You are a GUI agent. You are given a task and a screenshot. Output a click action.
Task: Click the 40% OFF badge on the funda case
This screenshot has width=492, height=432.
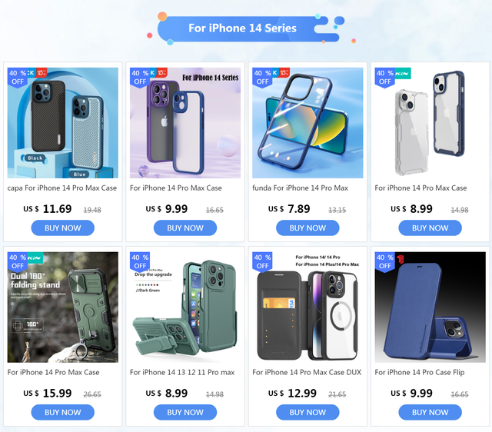(x=262, y=77)
